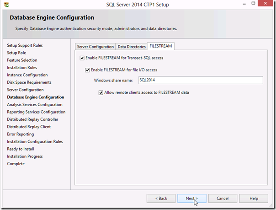Click the window resize grip corner
Viewport: 276px width, 210px height.
(x=271, y=205)
